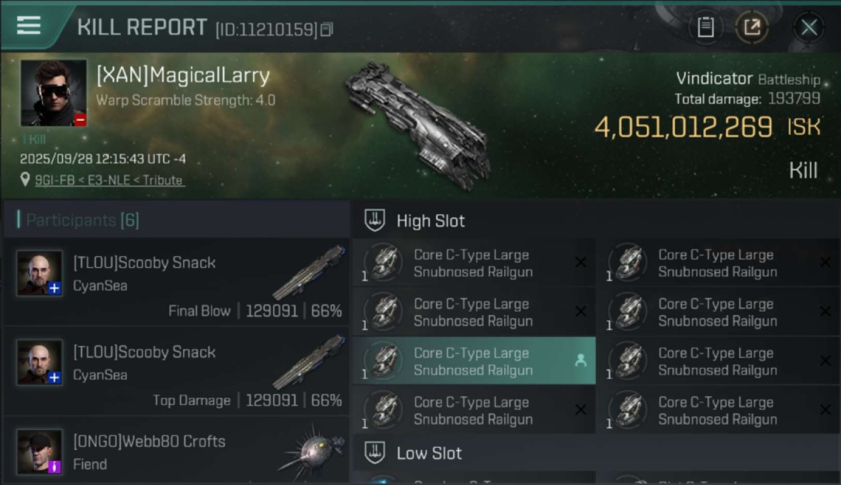
Task: Open Webb80 Crofts participant portrait
Action: (40, 451)
